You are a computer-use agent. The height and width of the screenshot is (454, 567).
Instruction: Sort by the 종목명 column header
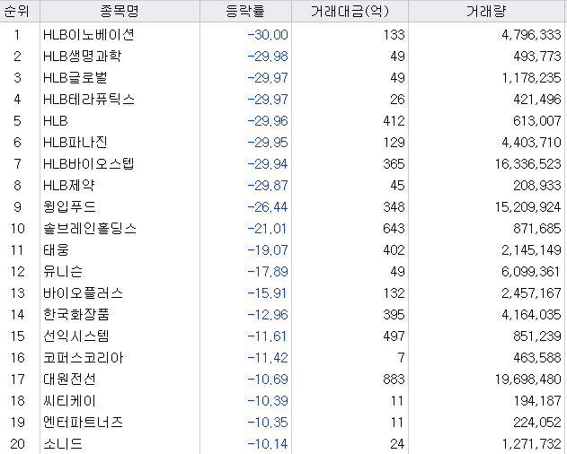point(120,11)
